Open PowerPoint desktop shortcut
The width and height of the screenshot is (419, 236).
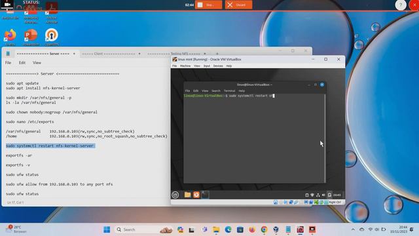pyautogui.click(x=31, y=37)
